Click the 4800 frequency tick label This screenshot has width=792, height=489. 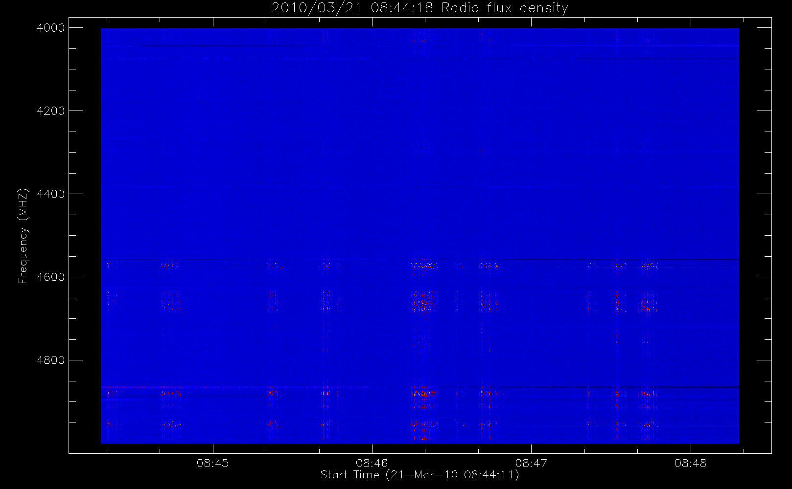(x=51, y=360)
